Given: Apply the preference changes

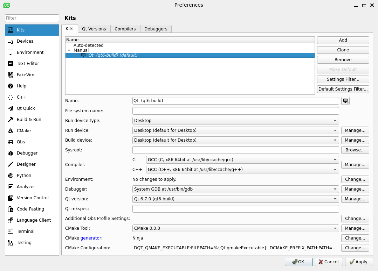Looking at the screenshot, I should click(359, 262).
